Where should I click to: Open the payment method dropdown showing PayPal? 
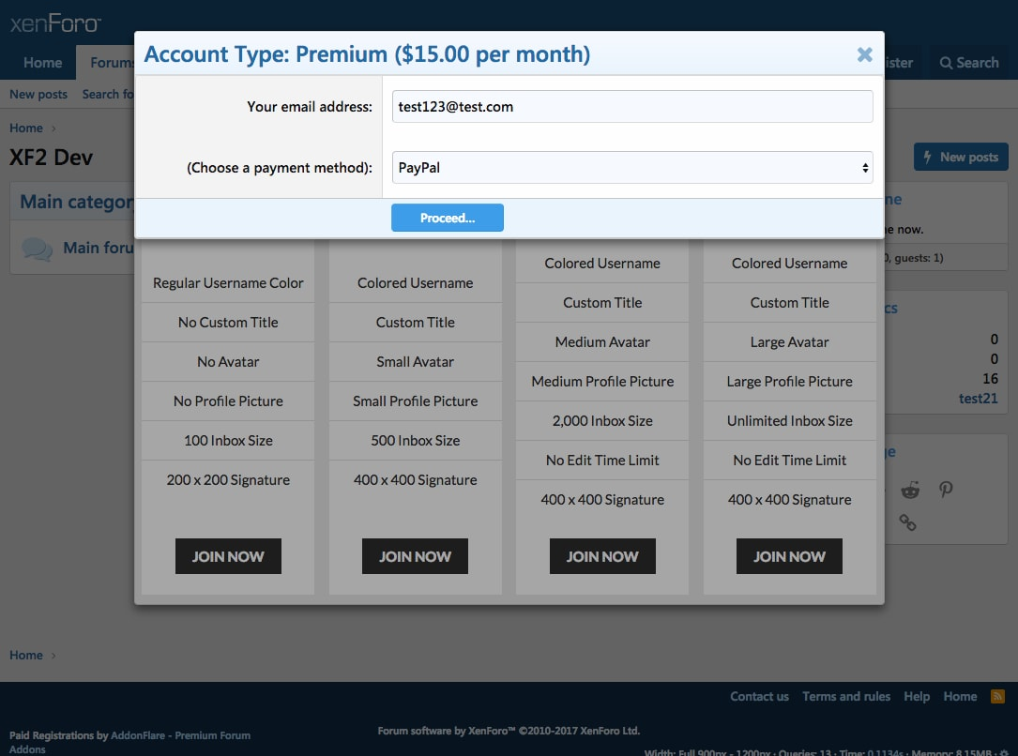pos(632,168)
